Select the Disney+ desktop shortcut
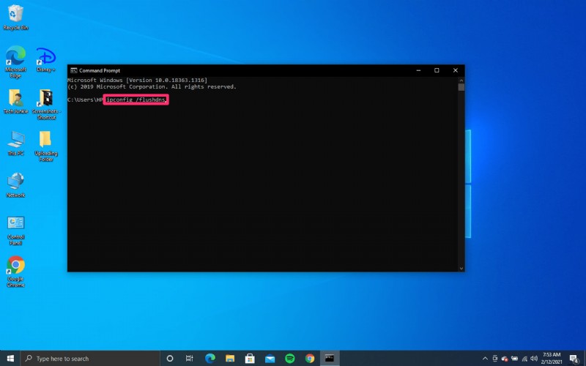This screenshot has width=586, height=366. 46,60
